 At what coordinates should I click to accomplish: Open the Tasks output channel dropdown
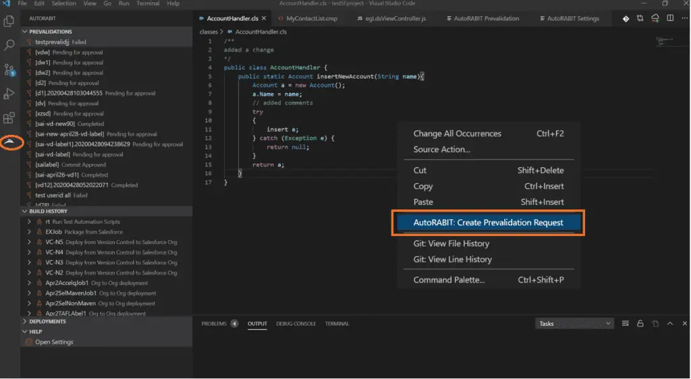[x=575, y=324]
